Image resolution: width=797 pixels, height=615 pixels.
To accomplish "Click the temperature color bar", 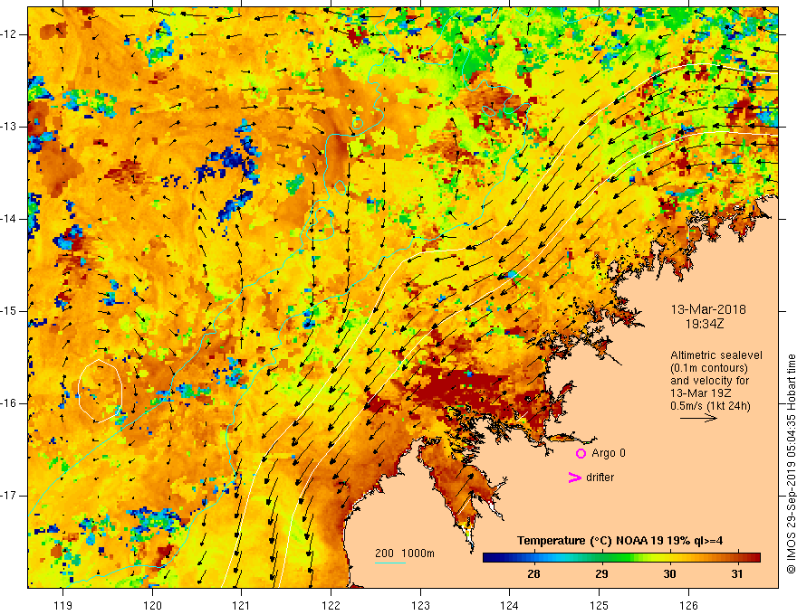I will coord(621,558).
